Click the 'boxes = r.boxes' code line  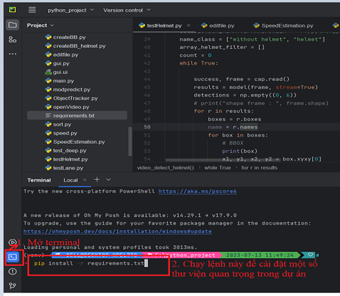[235, 119]
